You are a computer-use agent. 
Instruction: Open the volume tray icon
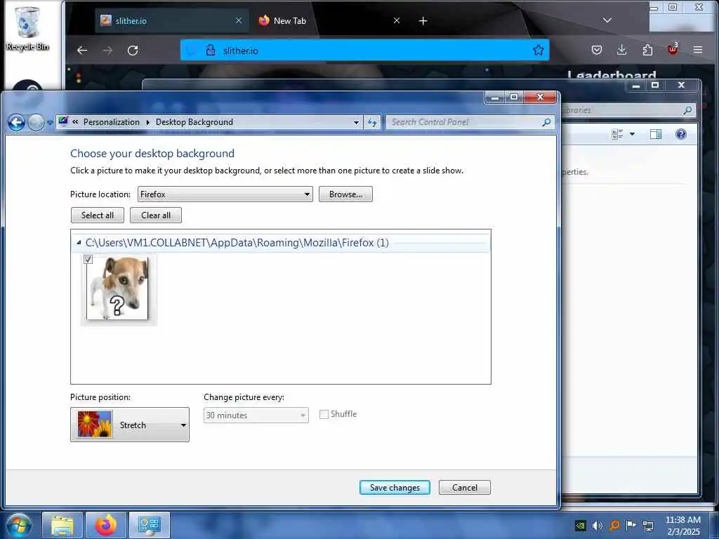pos(597,525)
